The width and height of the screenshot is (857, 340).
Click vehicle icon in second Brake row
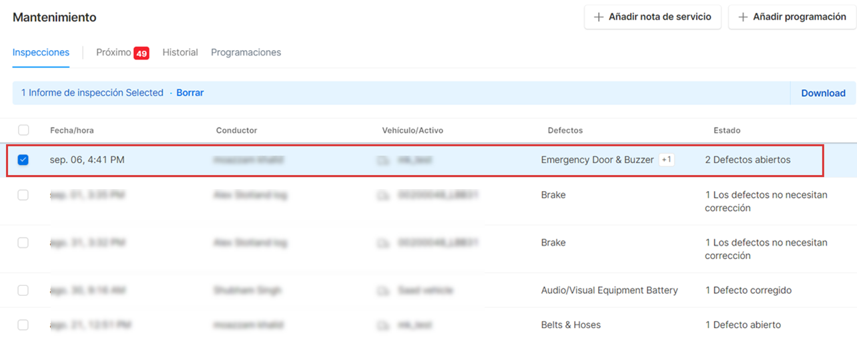coord(383,243)
